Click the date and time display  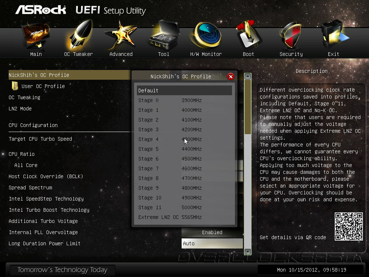pos(312,270)
